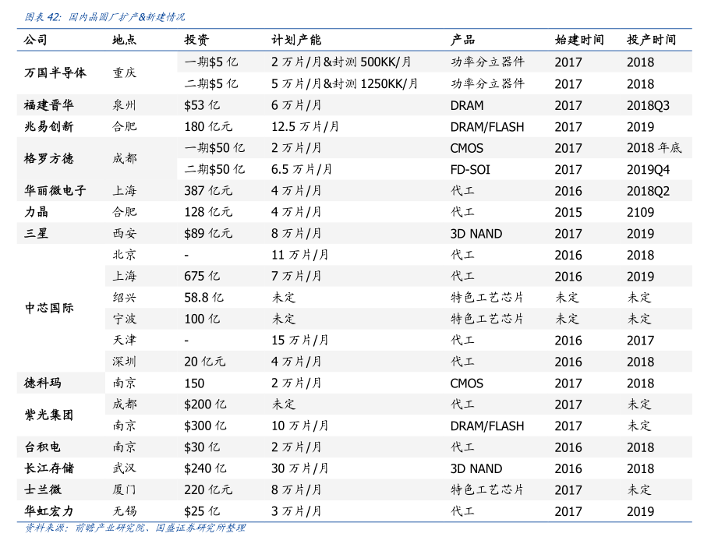Viewport: 711px width, 544px height.
Task: Click the 2018 年底 production time cell
Action: pyautogui.click(x=653, y=148)
